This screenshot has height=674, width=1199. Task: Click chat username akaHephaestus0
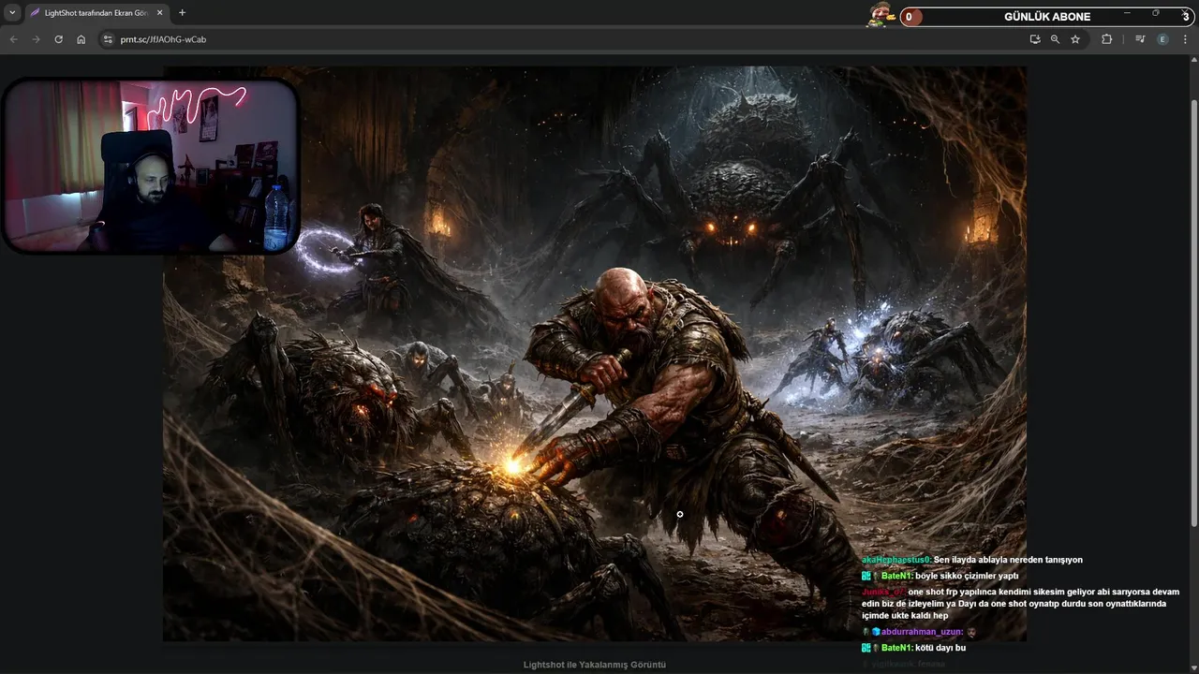pos(896,560)
